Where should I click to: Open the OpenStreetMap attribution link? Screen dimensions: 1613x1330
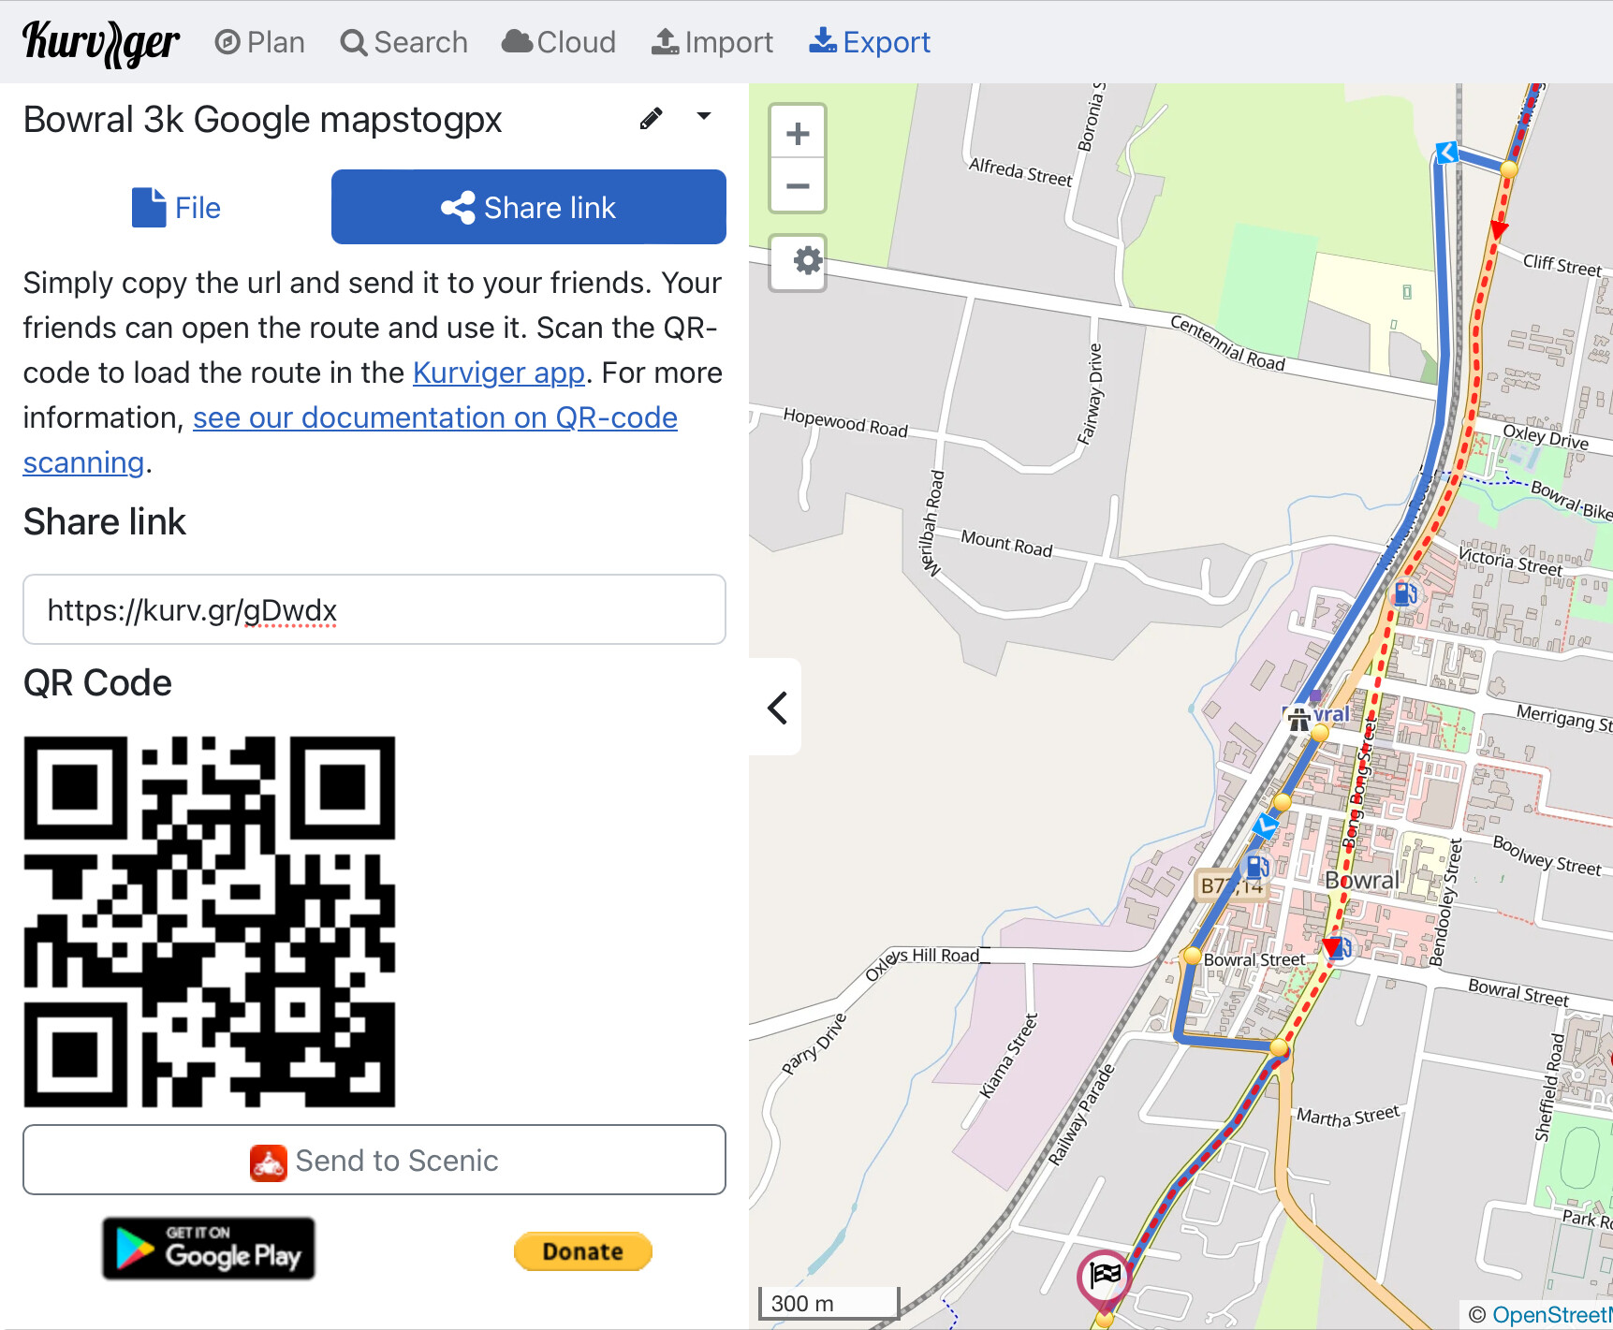(x=1551, y=1315)
